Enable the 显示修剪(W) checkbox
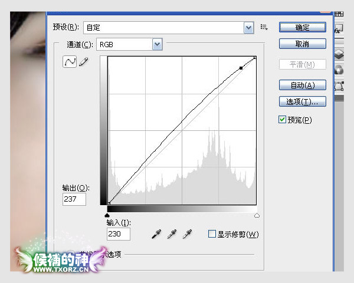354x283 pixels. [x=212, y=234]
